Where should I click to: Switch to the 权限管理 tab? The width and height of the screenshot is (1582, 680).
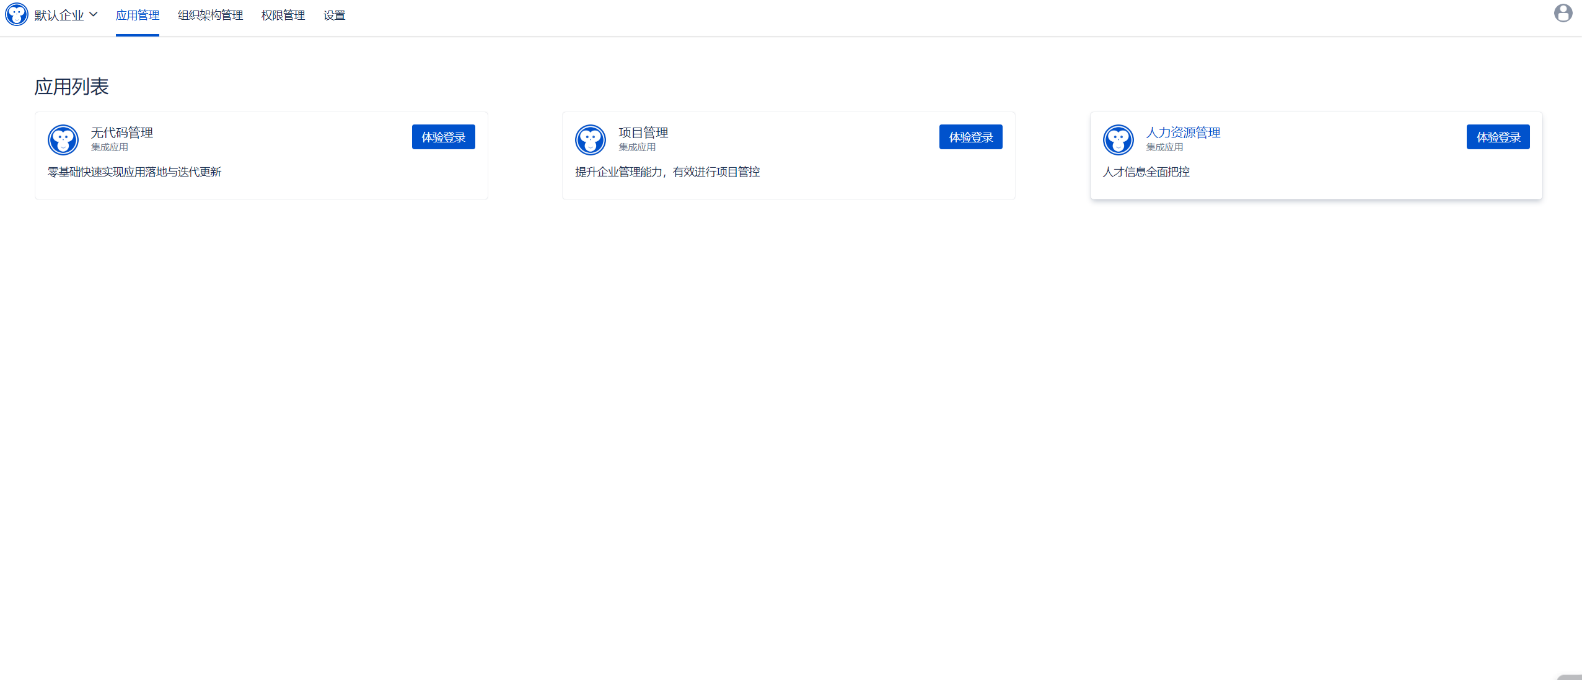tap(283, 15)
